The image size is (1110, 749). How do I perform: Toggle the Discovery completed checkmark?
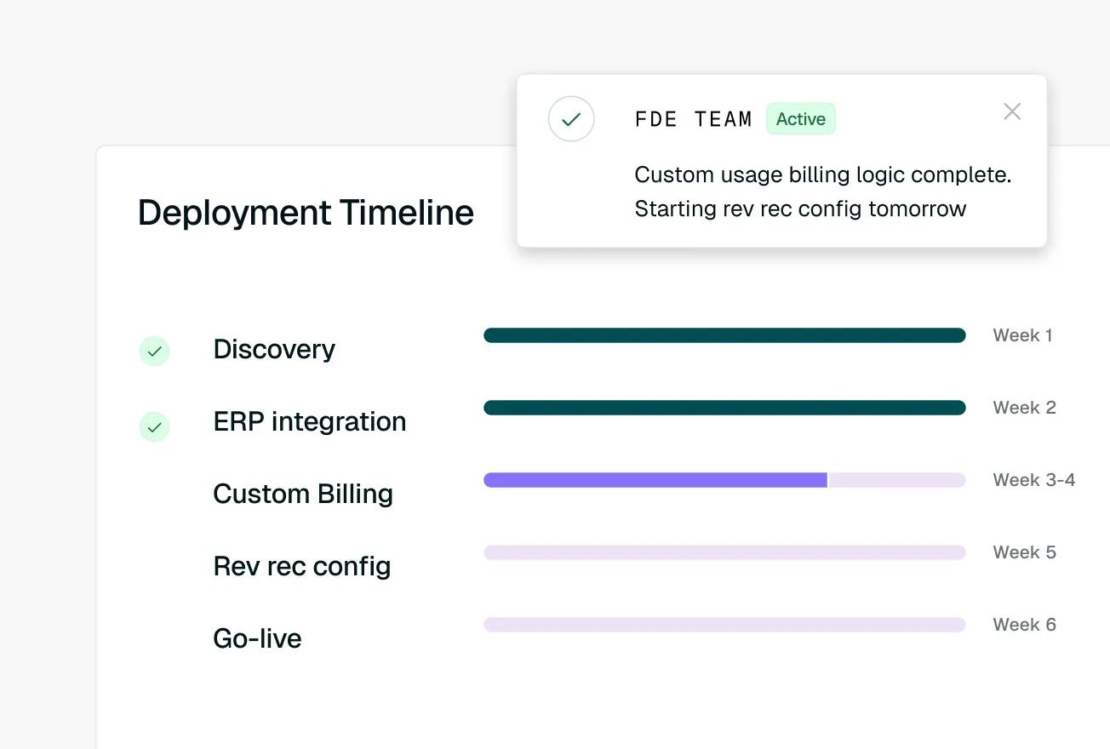point(154,351)
